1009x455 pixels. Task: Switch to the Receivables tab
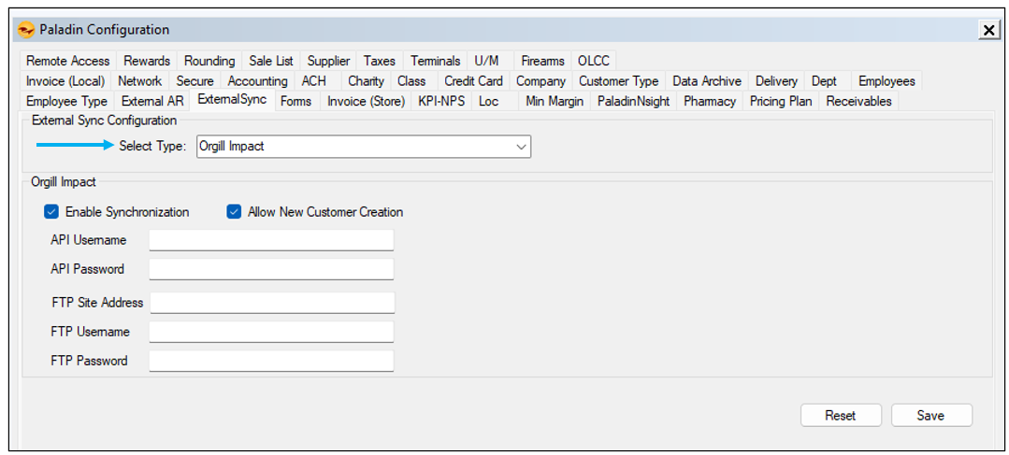[858, 101]
